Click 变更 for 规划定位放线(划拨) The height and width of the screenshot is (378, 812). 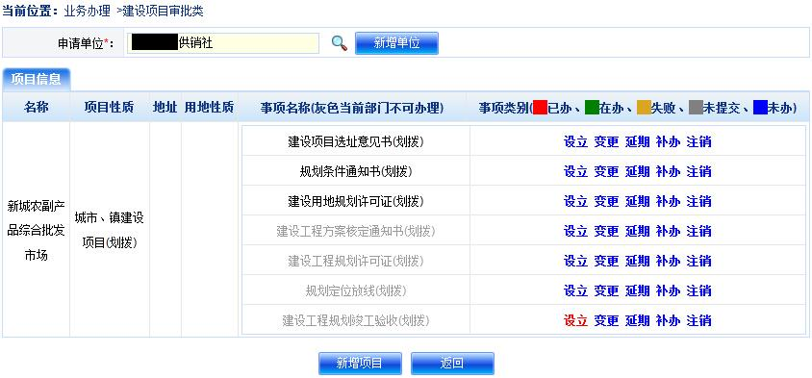point(606,290)
